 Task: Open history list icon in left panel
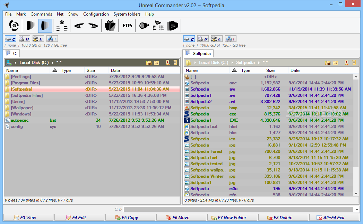(175, 63)
